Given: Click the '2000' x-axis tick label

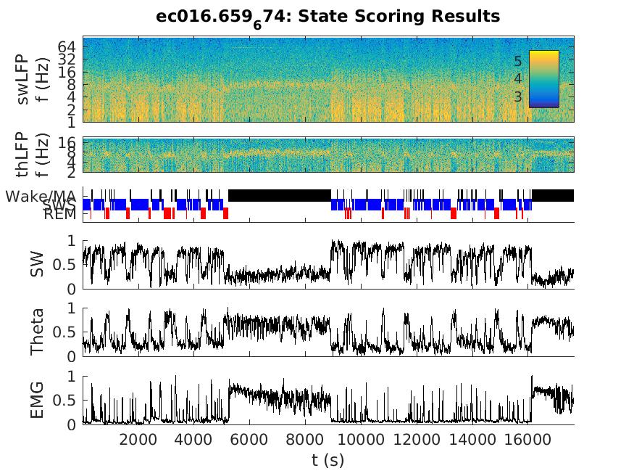Looking at the screenshot, I should coord(138,439).
